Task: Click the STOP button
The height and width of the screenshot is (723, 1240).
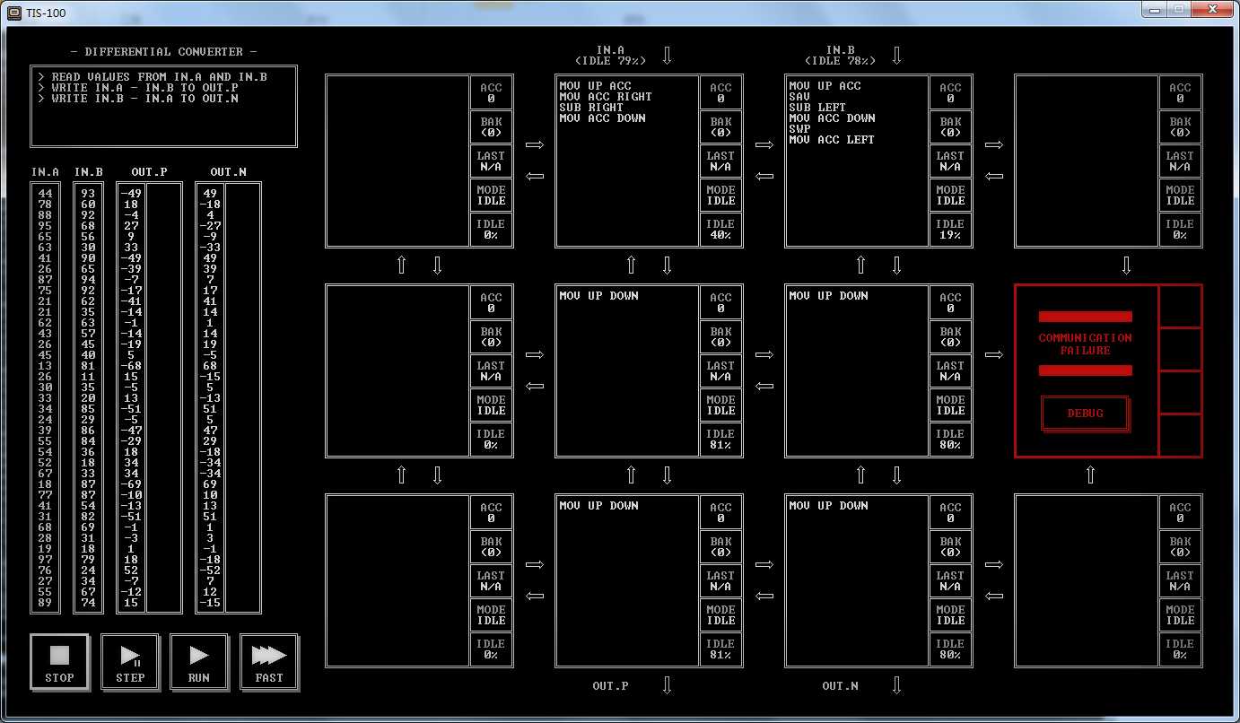Action: coord(59,662)
